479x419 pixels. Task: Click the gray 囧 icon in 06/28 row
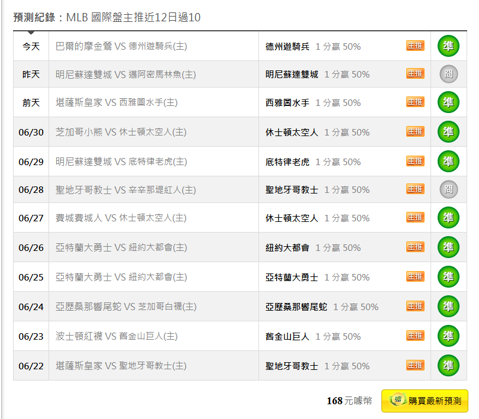pos(448,189)
